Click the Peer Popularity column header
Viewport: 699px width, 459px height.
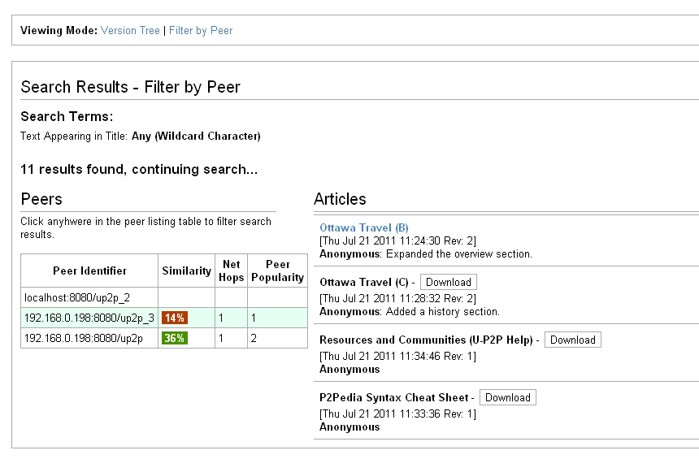coord(277,271)
